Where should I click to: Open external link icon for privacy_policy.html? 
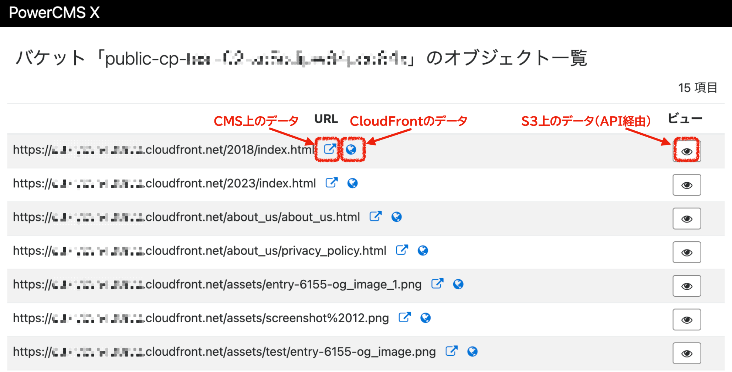[402, 251]
